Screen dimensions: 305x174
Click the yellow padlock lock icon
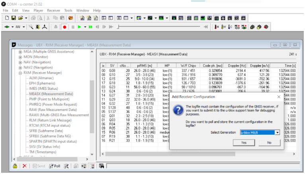15,166
